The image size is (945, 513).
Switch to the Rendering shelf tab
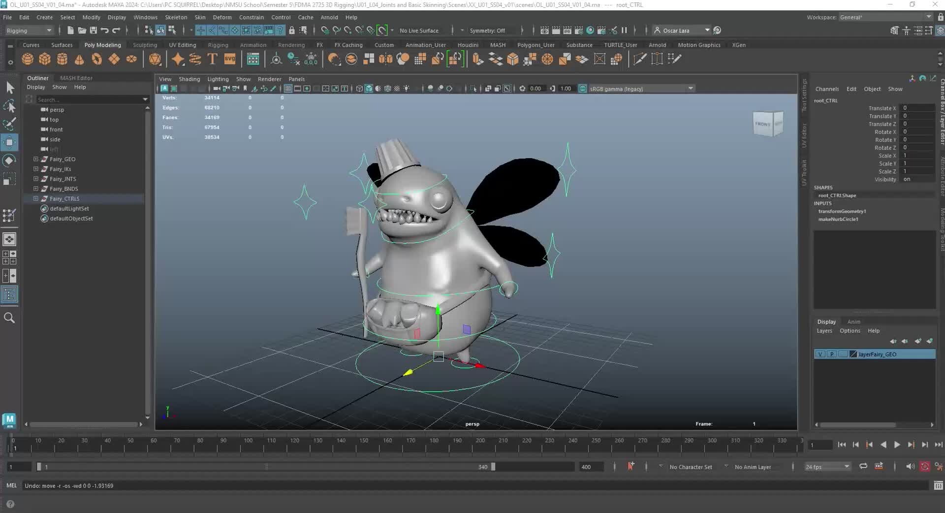291,45
